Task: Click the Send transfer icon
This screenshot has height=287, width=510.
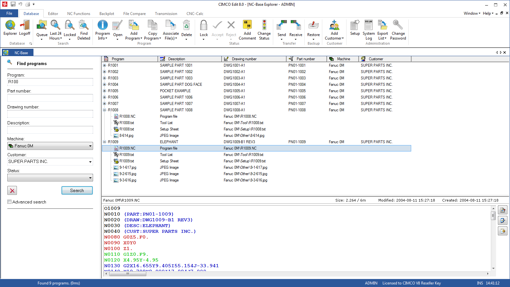Action: click(x=281, y=30)
